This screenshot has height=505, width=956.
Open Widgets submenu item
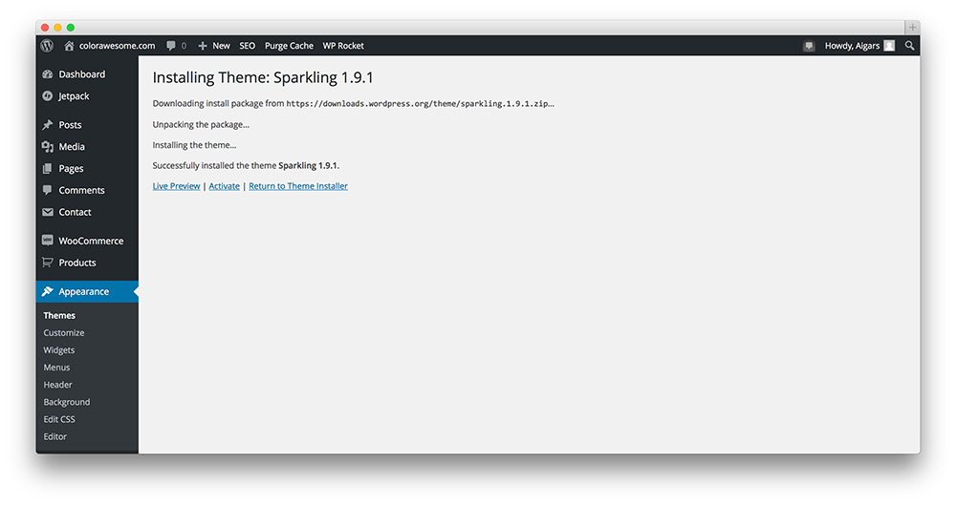[x=59, y=350]
